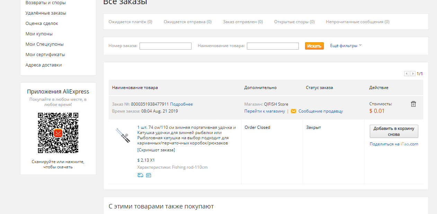Screen dimensions: 437x214
Task: Focus the "Номер заказа" input field
Action: tap(166, 46)
